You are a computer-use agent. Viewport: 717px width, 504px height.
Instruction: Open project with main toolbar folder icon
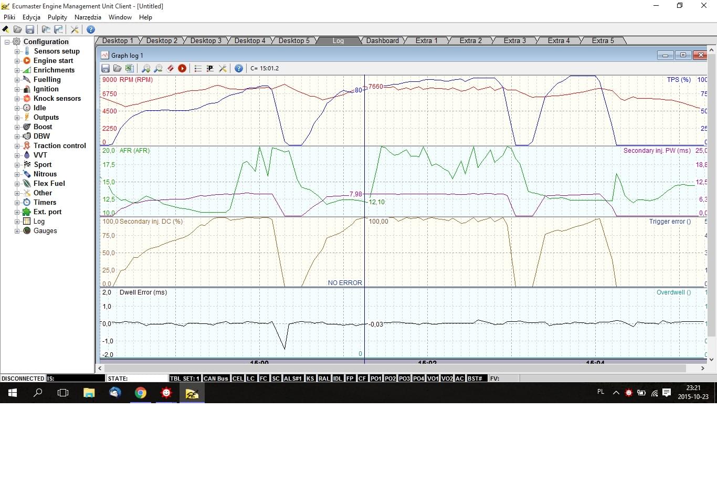point(18,29)
